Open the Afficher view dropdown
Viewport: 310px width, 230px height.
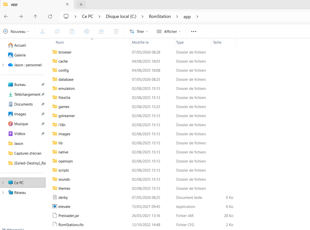pyautogui.click(x=169, y=31)
